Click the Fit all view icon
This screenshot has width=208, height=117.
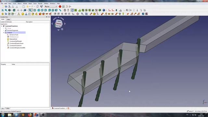point(3,10)
